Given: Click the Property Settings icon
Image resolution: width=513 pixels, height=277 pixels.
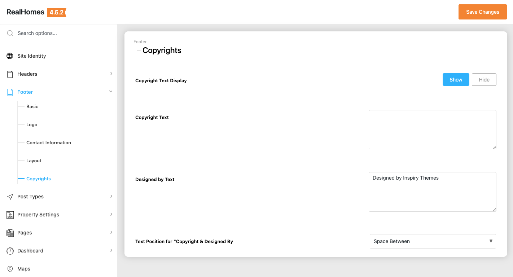Looking at the screenshot, I should point(10,215).
